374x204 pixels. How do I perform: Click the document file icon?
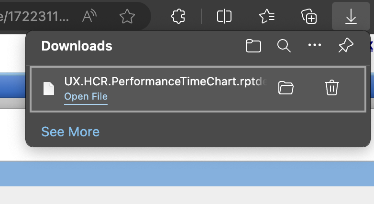[49, 89]
